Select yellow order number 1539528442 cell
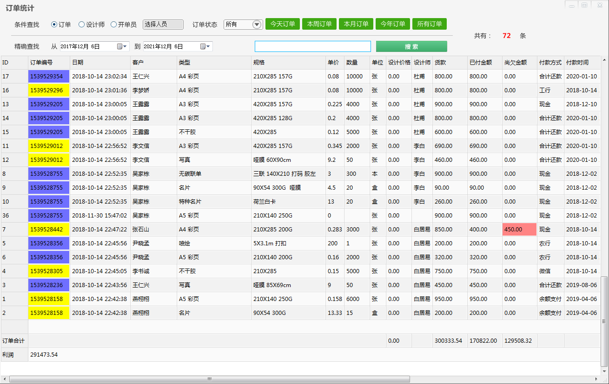The image size is (609, 384). 49,230
